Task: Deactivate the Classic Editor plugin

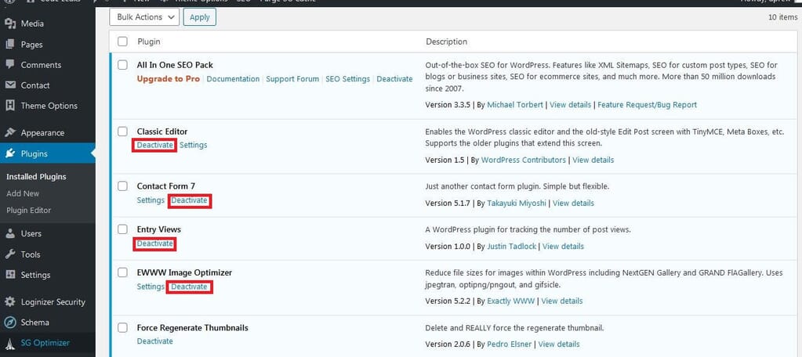Action: 155,145
